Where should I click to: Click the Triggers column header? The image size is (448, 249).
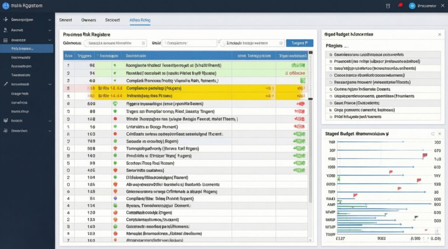tap(84, 56)
